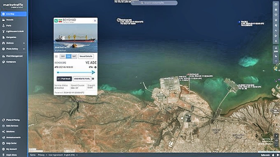
Task: Open the Live Map sidebar item
Action: pyautogui.click(x=14, y=14)
